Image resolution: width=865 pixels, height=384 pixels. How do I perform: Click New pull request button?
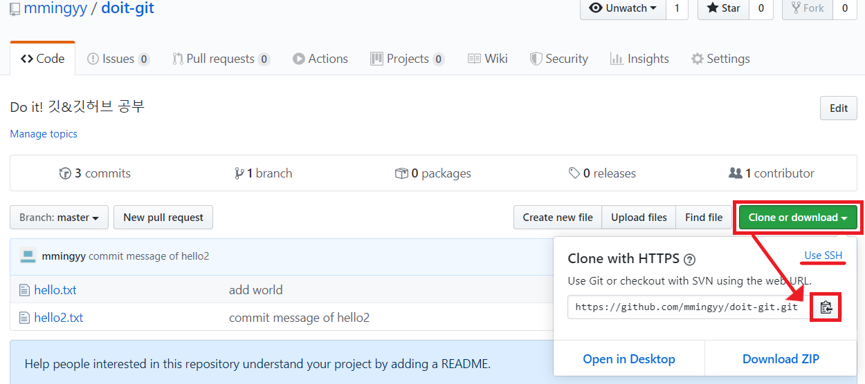point(163,217)
